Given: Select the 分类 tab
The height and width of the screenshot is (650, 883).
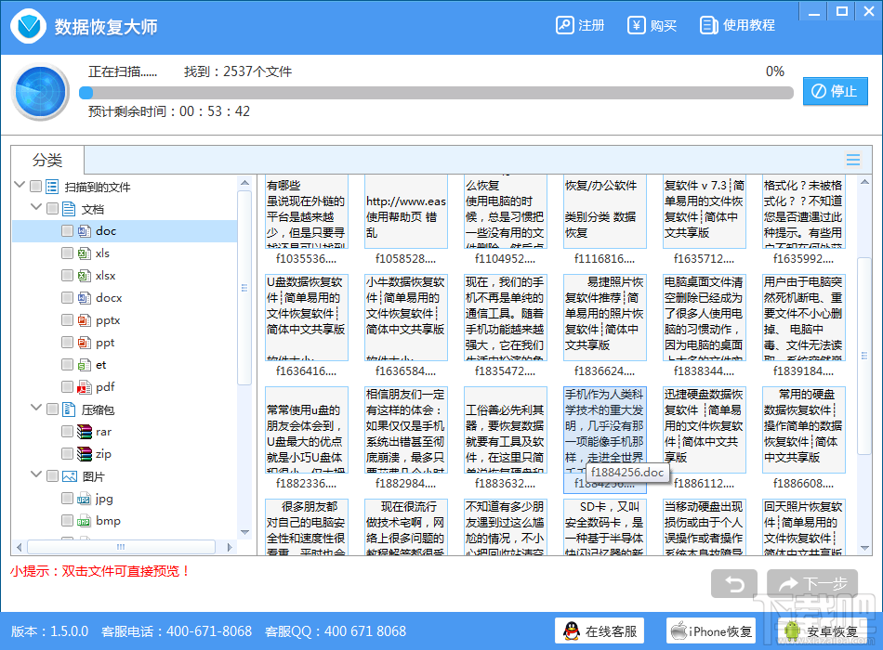Looking at the screenshot, I should click(47, 160).
